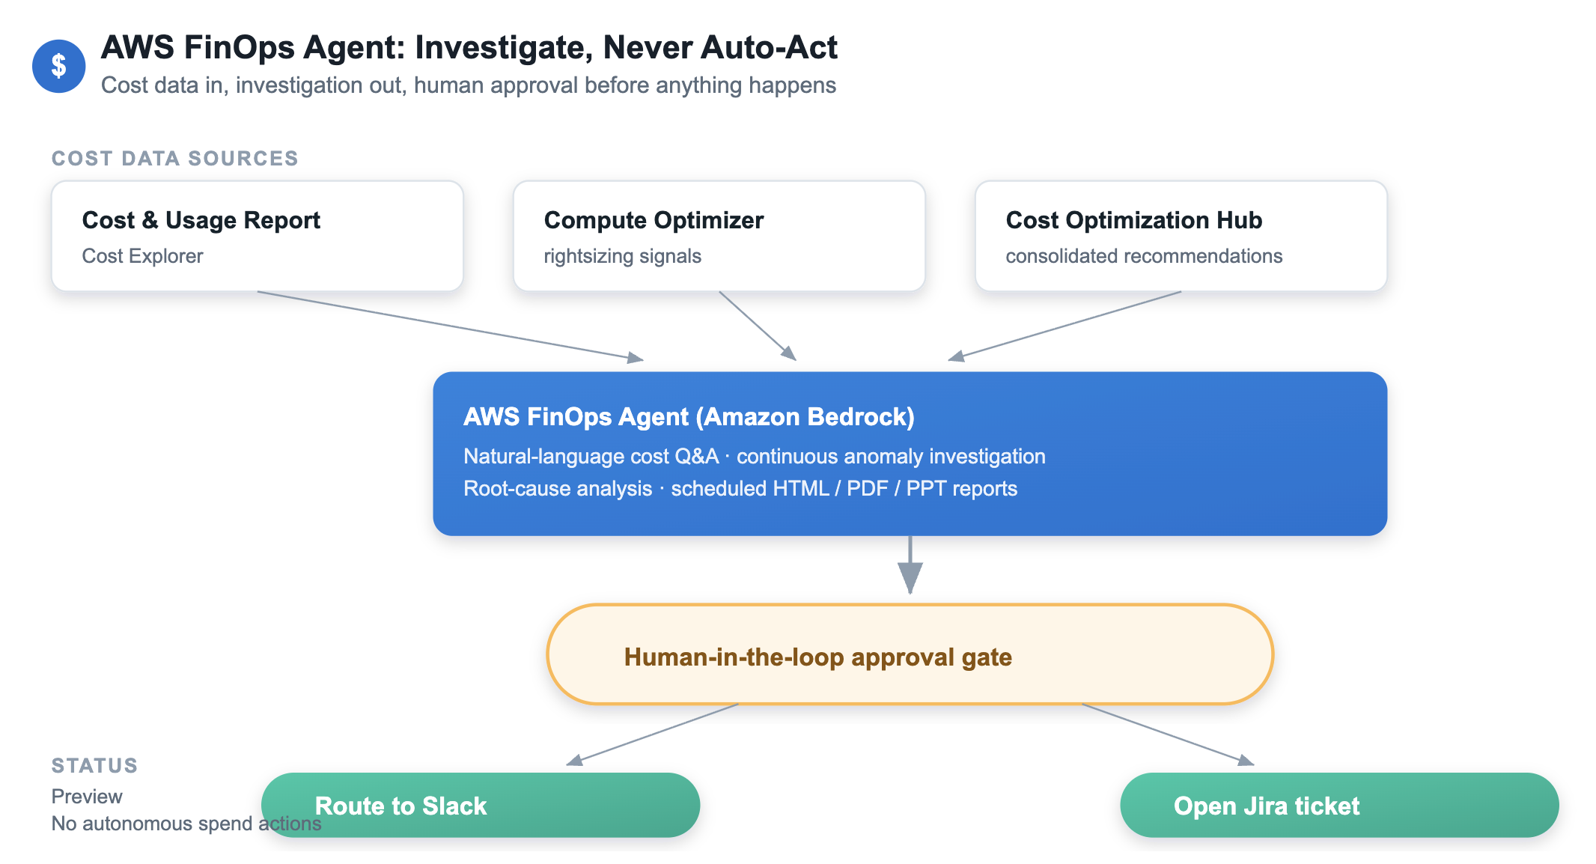This screenshot has width=1596, height=864.
Task: Click the Preview status text
Action: [87, 797]
